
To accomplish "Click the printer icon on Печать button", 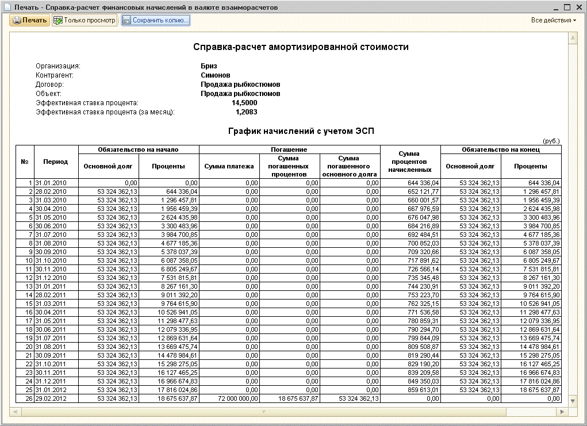I will coord(17,21).
